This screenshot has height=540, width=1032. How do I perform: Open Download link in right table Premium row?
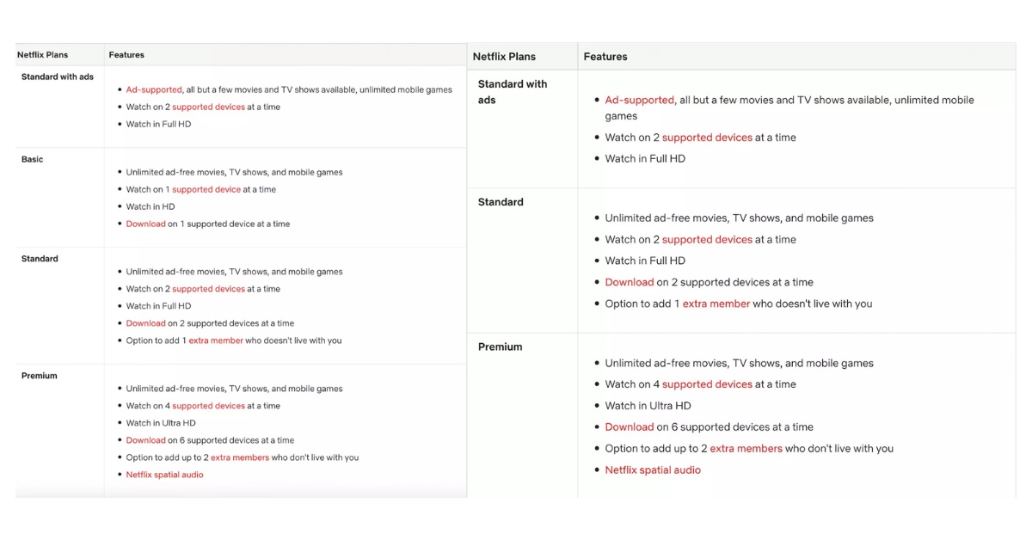(x=630, y=426)
